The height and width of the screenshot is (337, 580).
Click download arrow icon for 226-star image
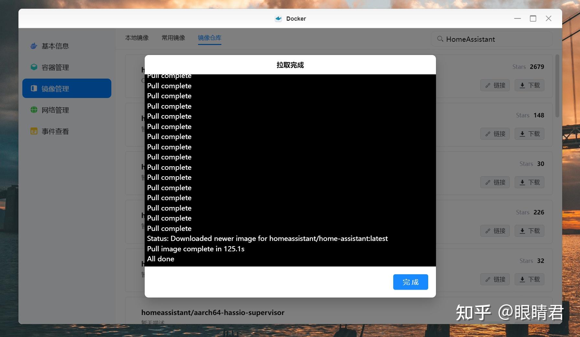[522, 231]
